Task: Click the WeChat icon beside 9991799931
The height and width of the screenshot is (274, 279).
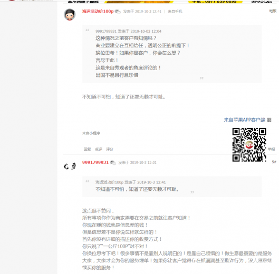Action: click(x=113, y=162)
